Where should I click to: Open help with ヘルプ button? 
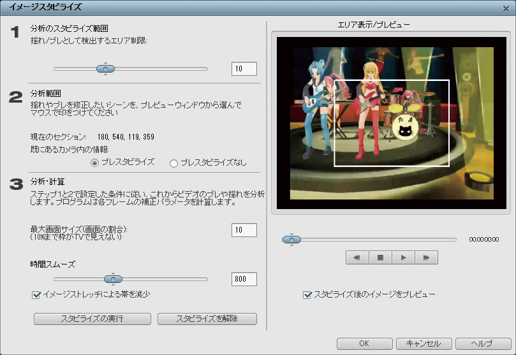[x=483, y=344]
